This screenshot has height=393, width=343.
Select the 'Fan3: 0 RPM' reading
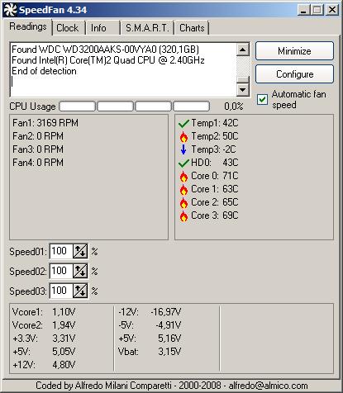[38, 149]
